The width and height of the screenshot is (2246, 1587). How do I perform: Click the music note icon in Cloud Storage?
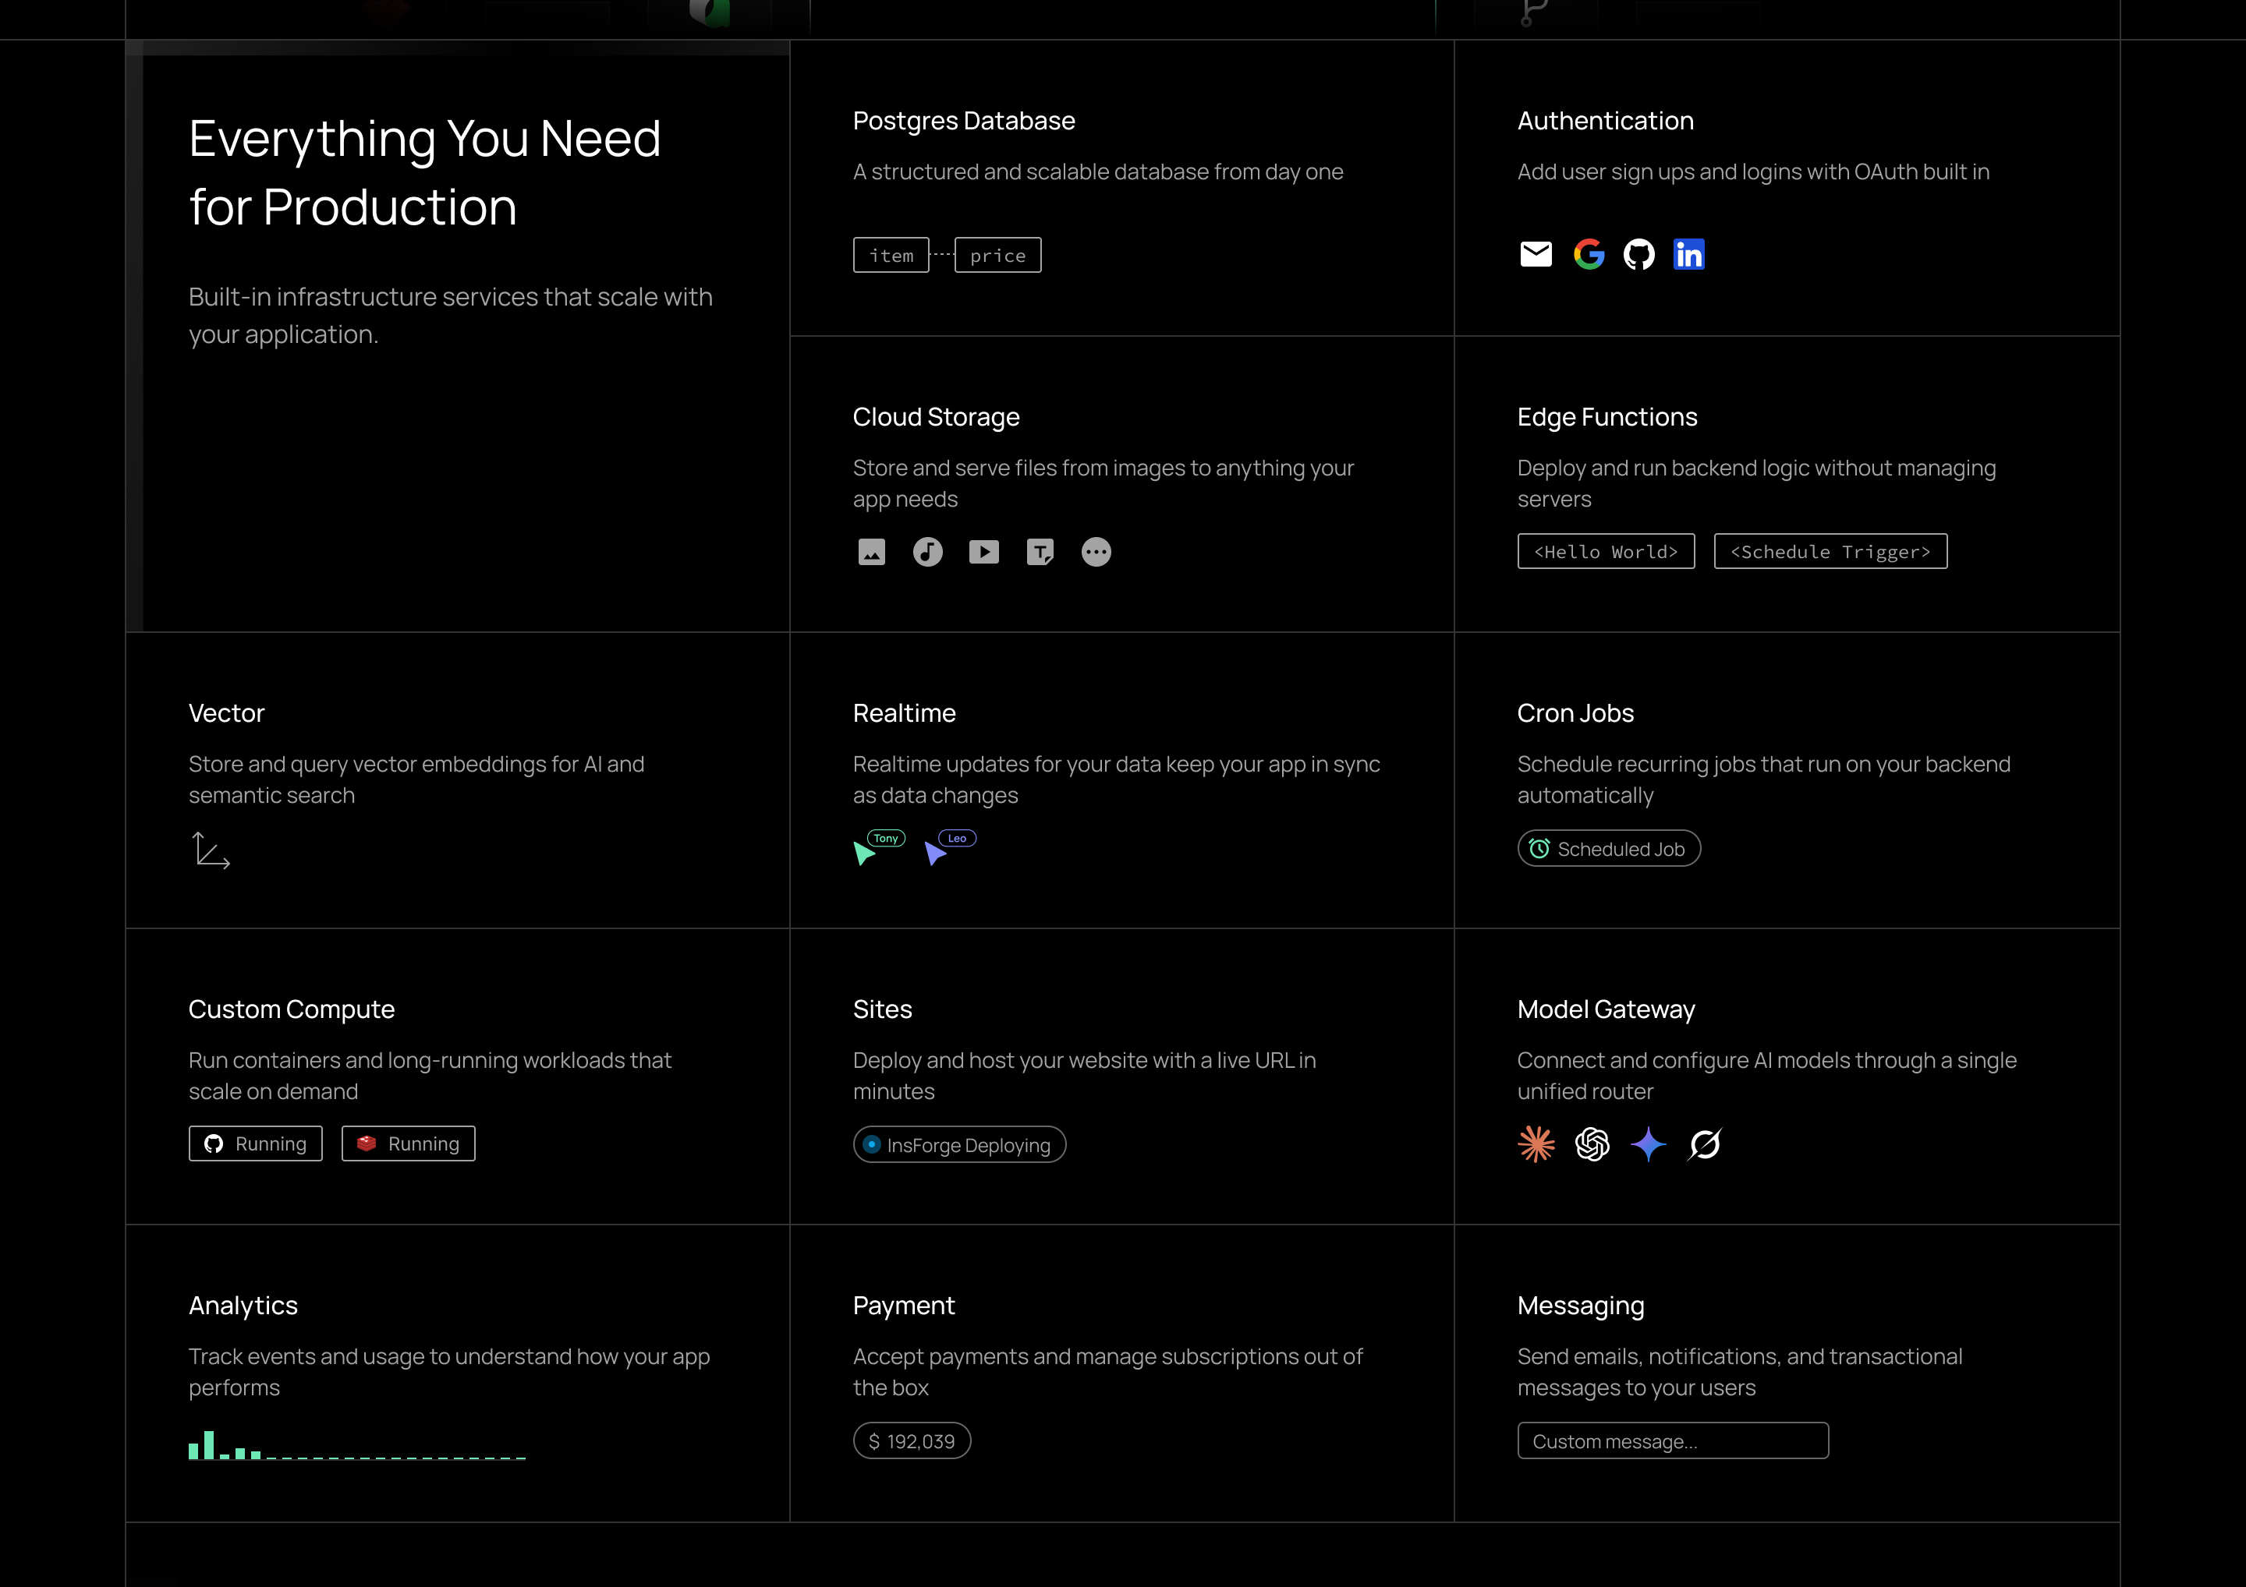click(x=927, y=552)
